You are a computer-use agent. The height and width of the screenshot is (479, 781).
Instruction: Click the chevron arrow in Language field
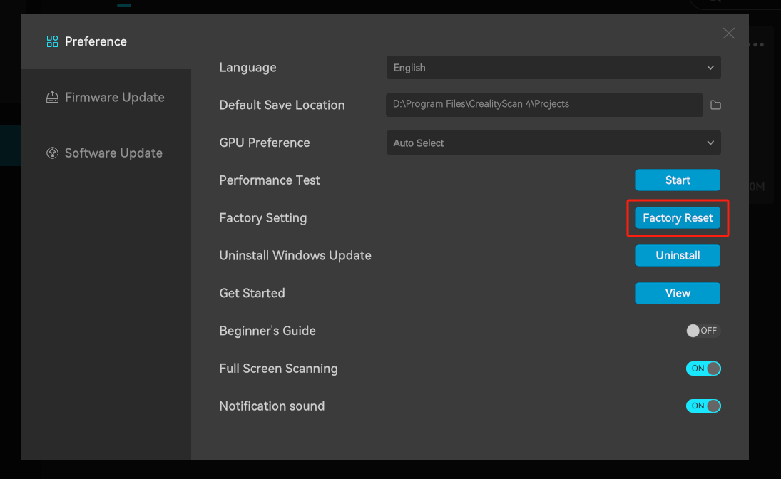tap(710, 68)
